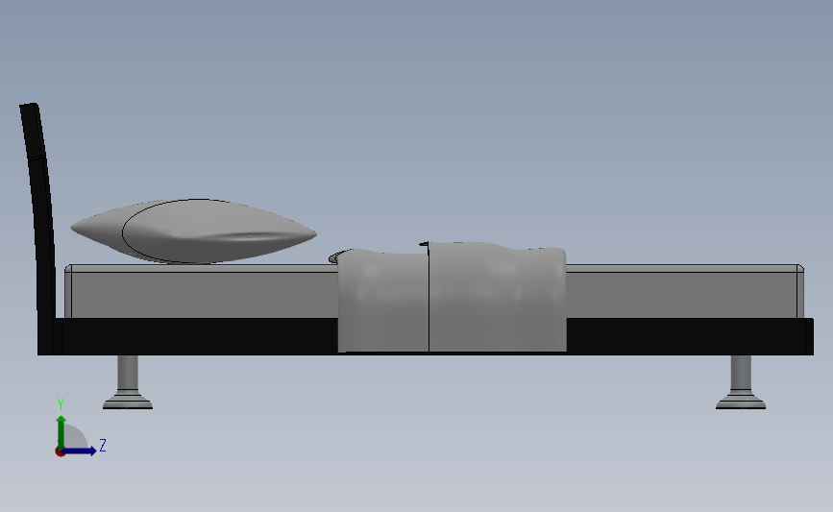Click the green Y axis arrow of the triad
The height and width of the screenshot is (512, 833).
[61, 431]
